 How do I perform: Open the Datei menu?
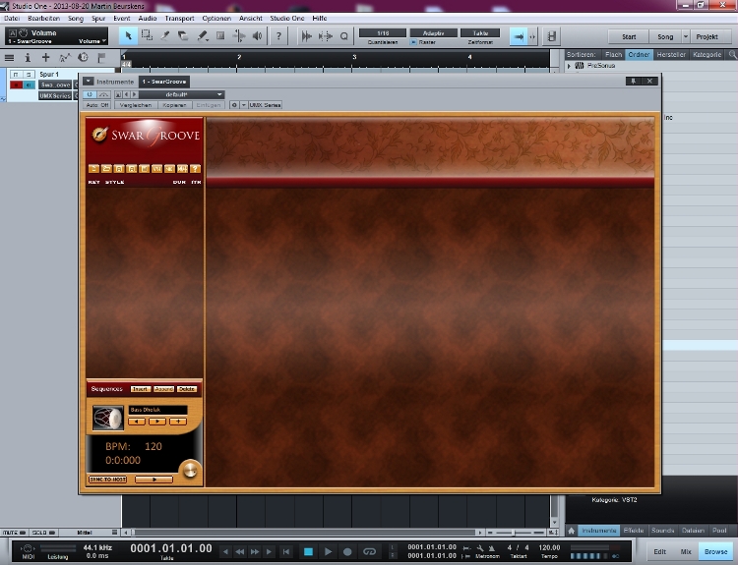12,19
